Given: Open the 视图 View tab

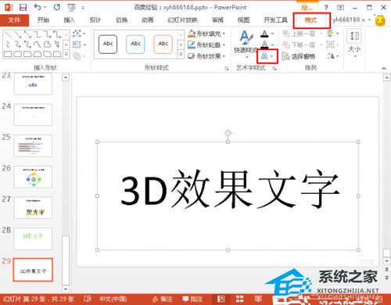Looking at the screenshot, I should pyautogui.click(x=243, y=20).
